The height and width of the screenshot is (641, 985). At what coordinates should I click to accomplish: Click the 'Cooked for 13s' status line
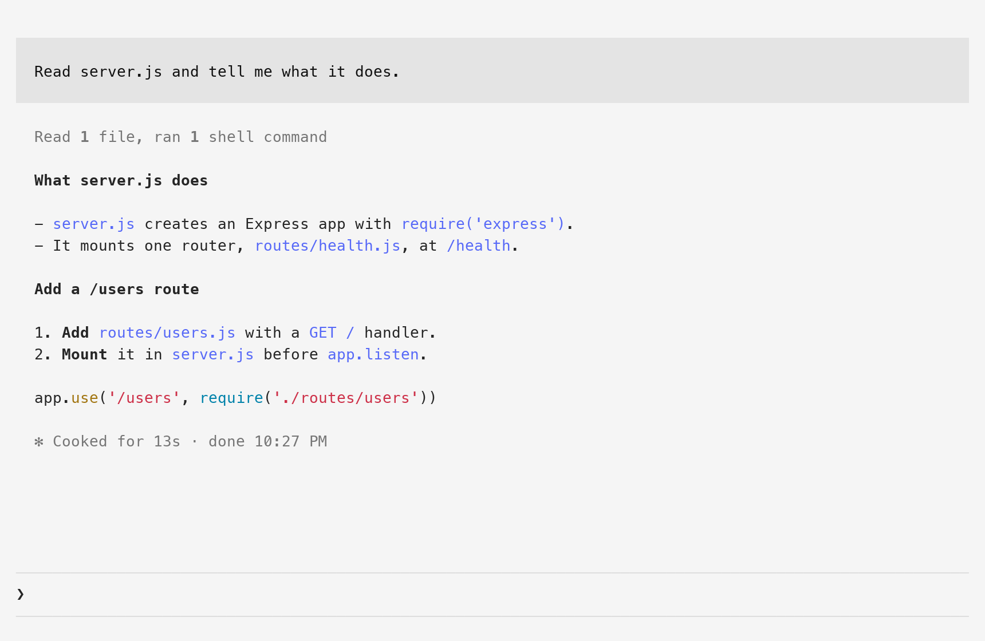point(180,442)
